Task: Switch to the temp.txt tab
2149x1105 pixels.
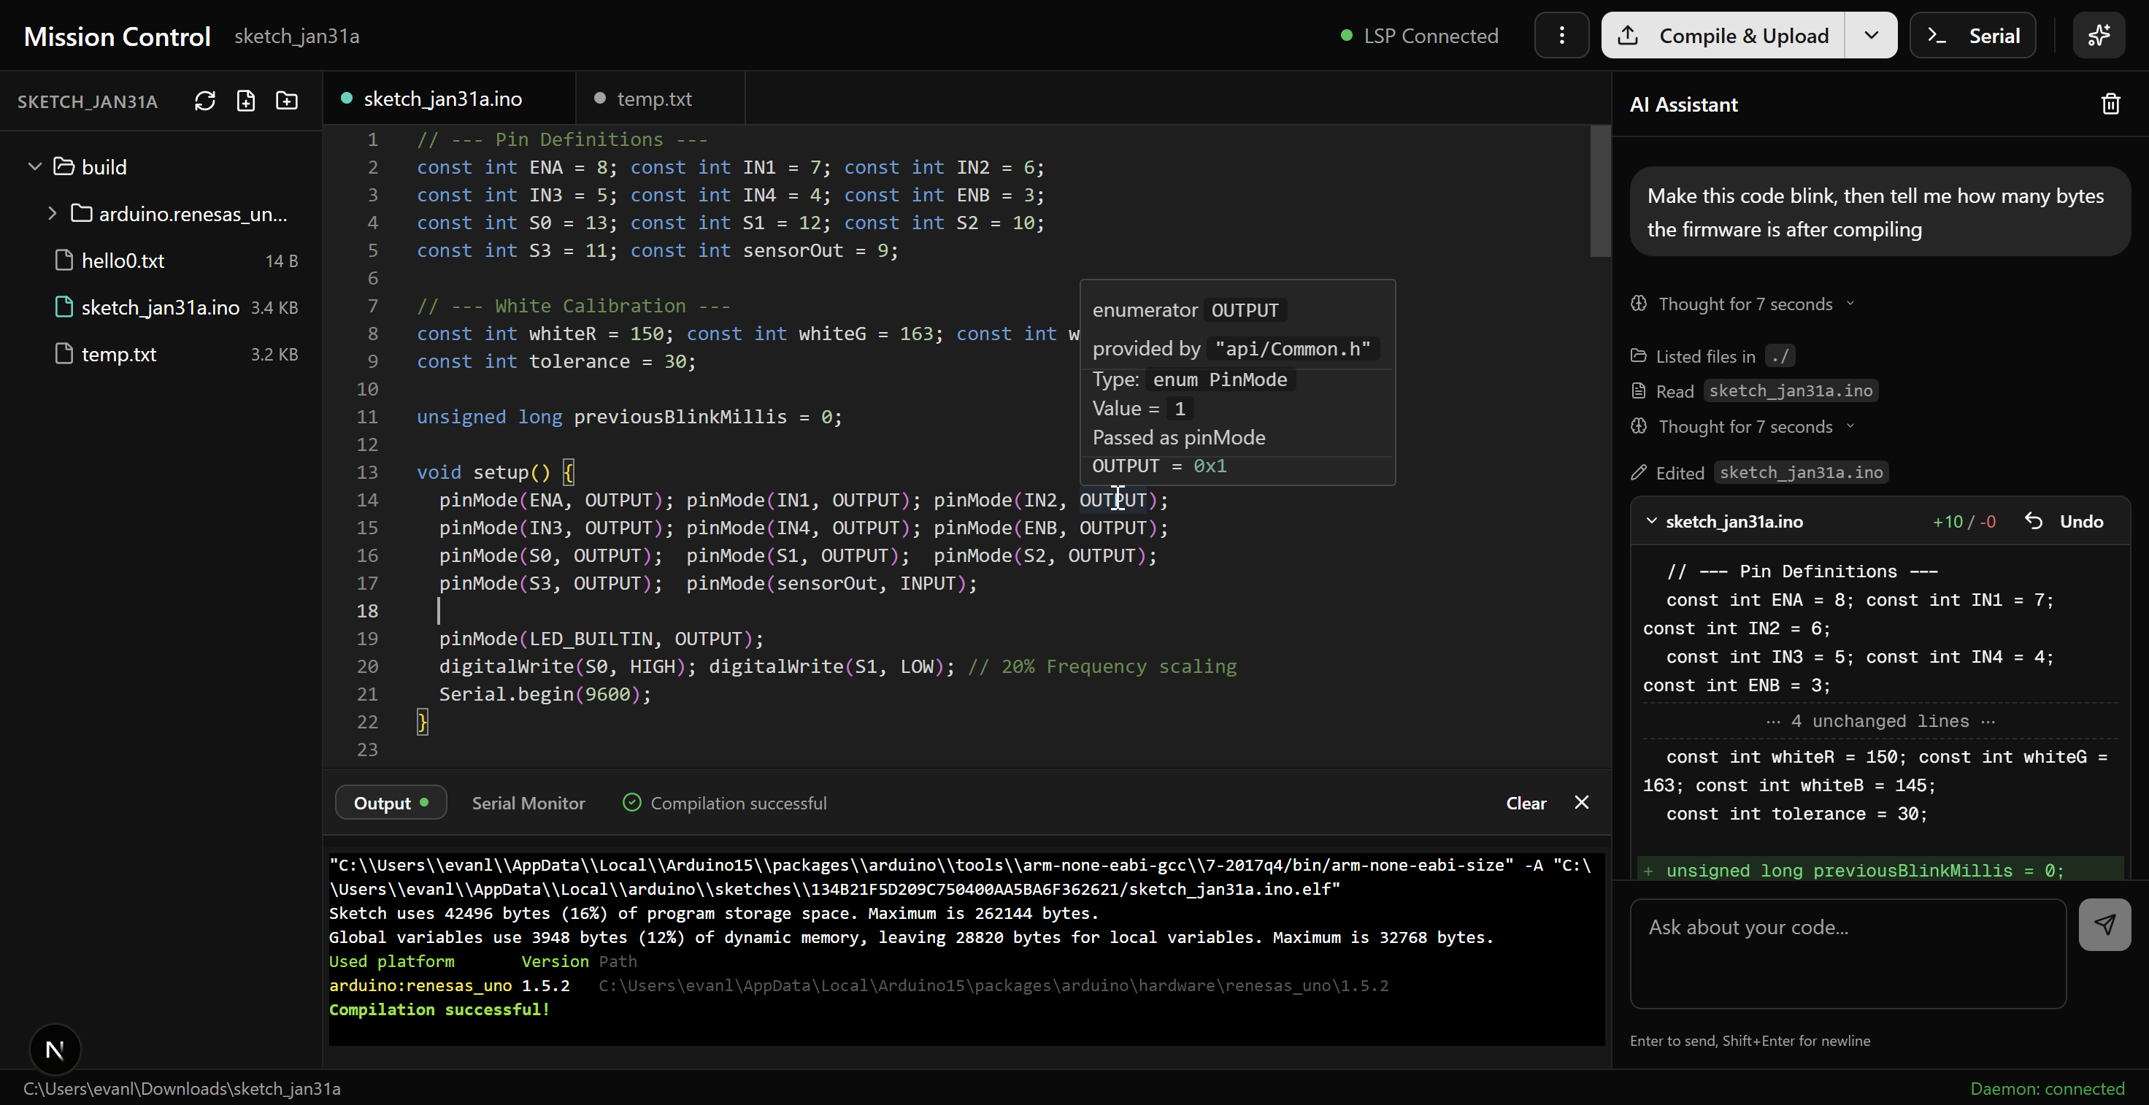Action: [653, 99]
